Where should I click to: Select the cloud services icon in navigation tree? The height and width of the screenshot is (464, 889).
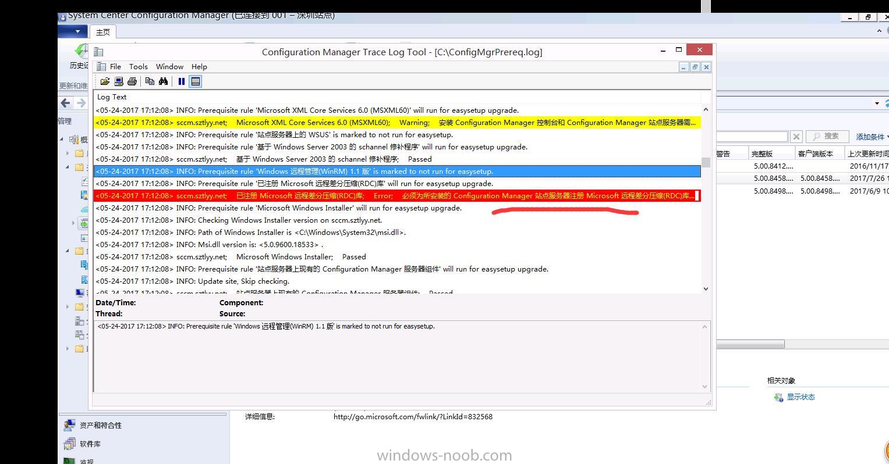tap(85, 209)
